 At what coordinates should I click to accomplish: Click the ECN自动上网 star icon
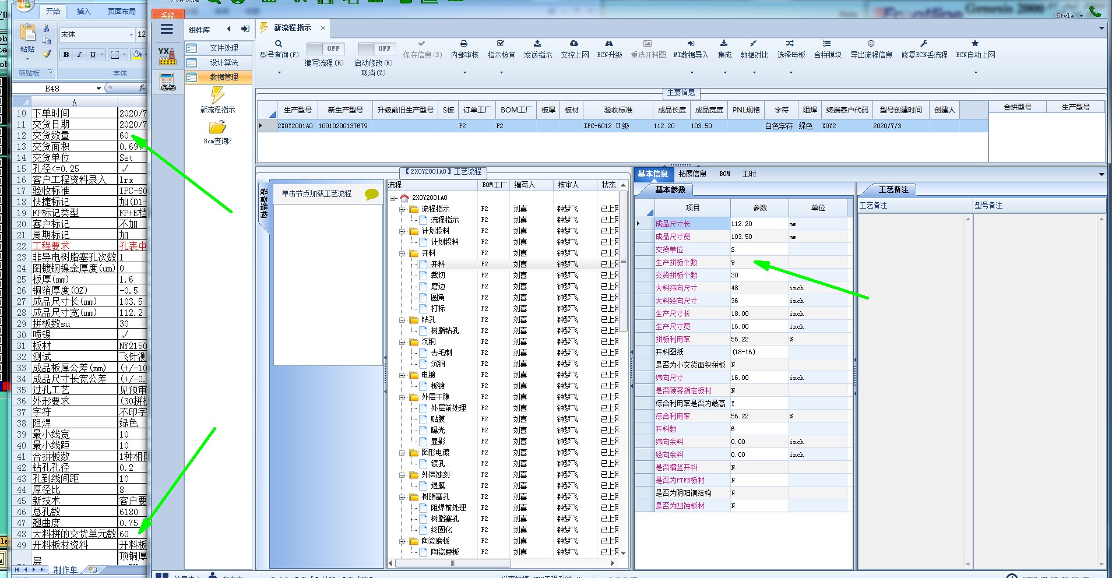(975, 44)
